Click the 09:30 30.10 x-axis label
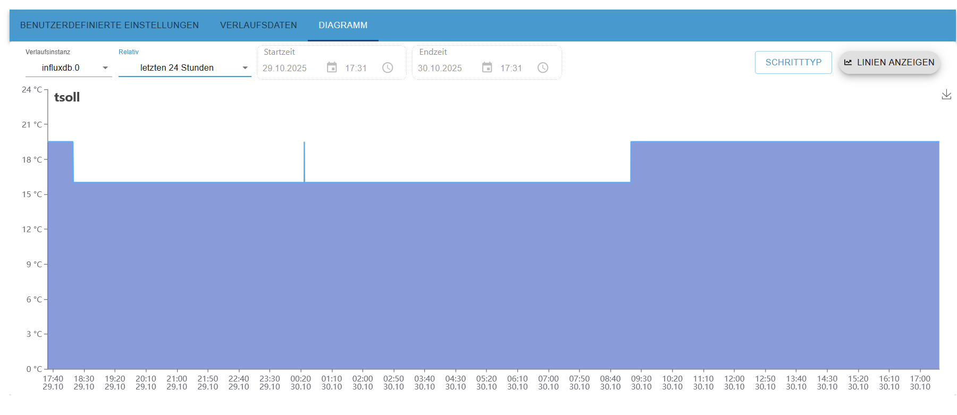The height and width of the screenshot is (415, 957). [x=641, y=383]
